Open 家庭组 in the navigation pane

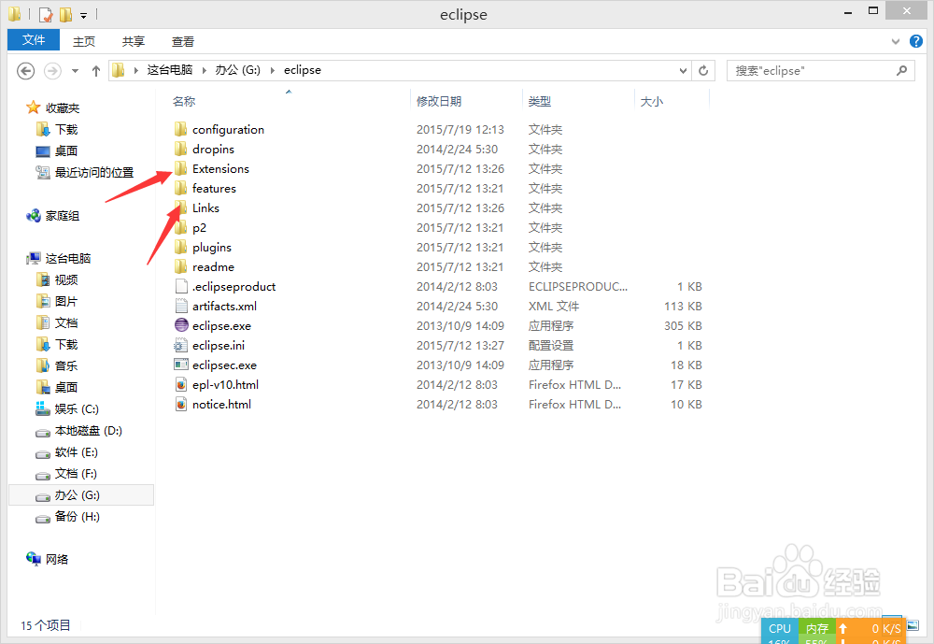[x=62, y=216]
